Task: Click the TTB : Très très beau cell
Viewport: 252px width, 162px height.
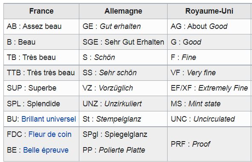Action: click(41, 73)
